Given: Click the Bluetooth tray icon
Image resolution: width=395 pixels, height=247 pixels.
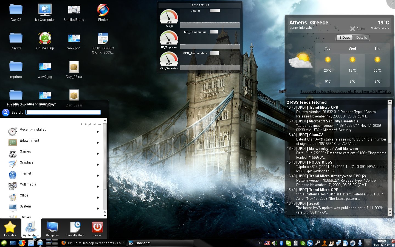Looking at the screenshot, I should (x=281, y=243).
